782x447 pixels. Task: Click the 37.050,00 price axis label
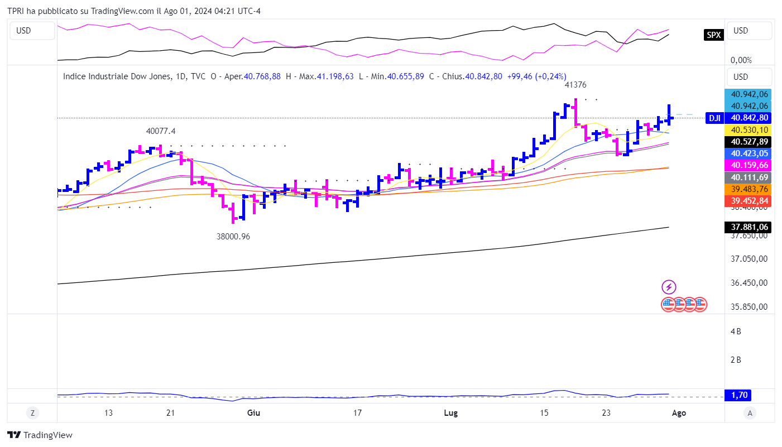[750, 259]
